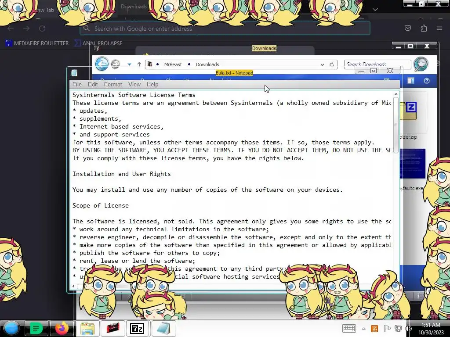Click the Notepad title bar icon
Image resolution: width=450 pixels, height=337 pixels.
click(74, 73)
